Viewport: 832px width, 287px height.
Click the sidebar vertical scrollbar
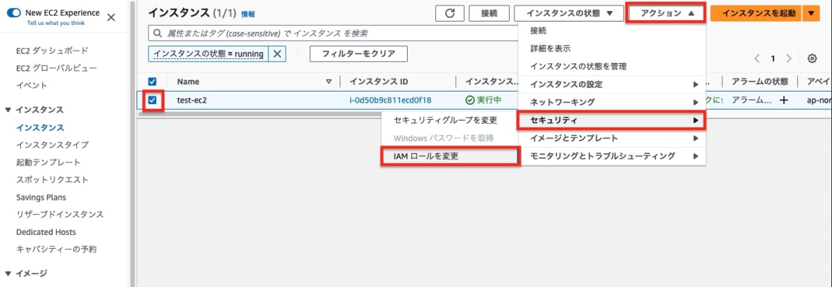coord(132,143)
